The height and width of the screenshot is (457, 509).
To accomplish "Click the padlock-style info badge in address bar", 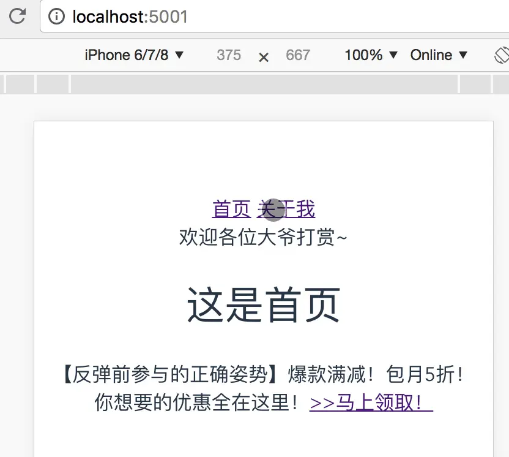I will click(x=56, y=17).
